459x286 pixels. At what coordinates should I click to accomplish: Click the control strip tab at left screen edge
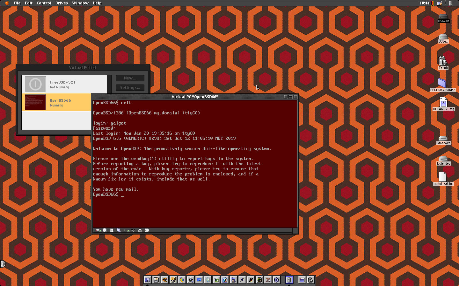[3, 264]
